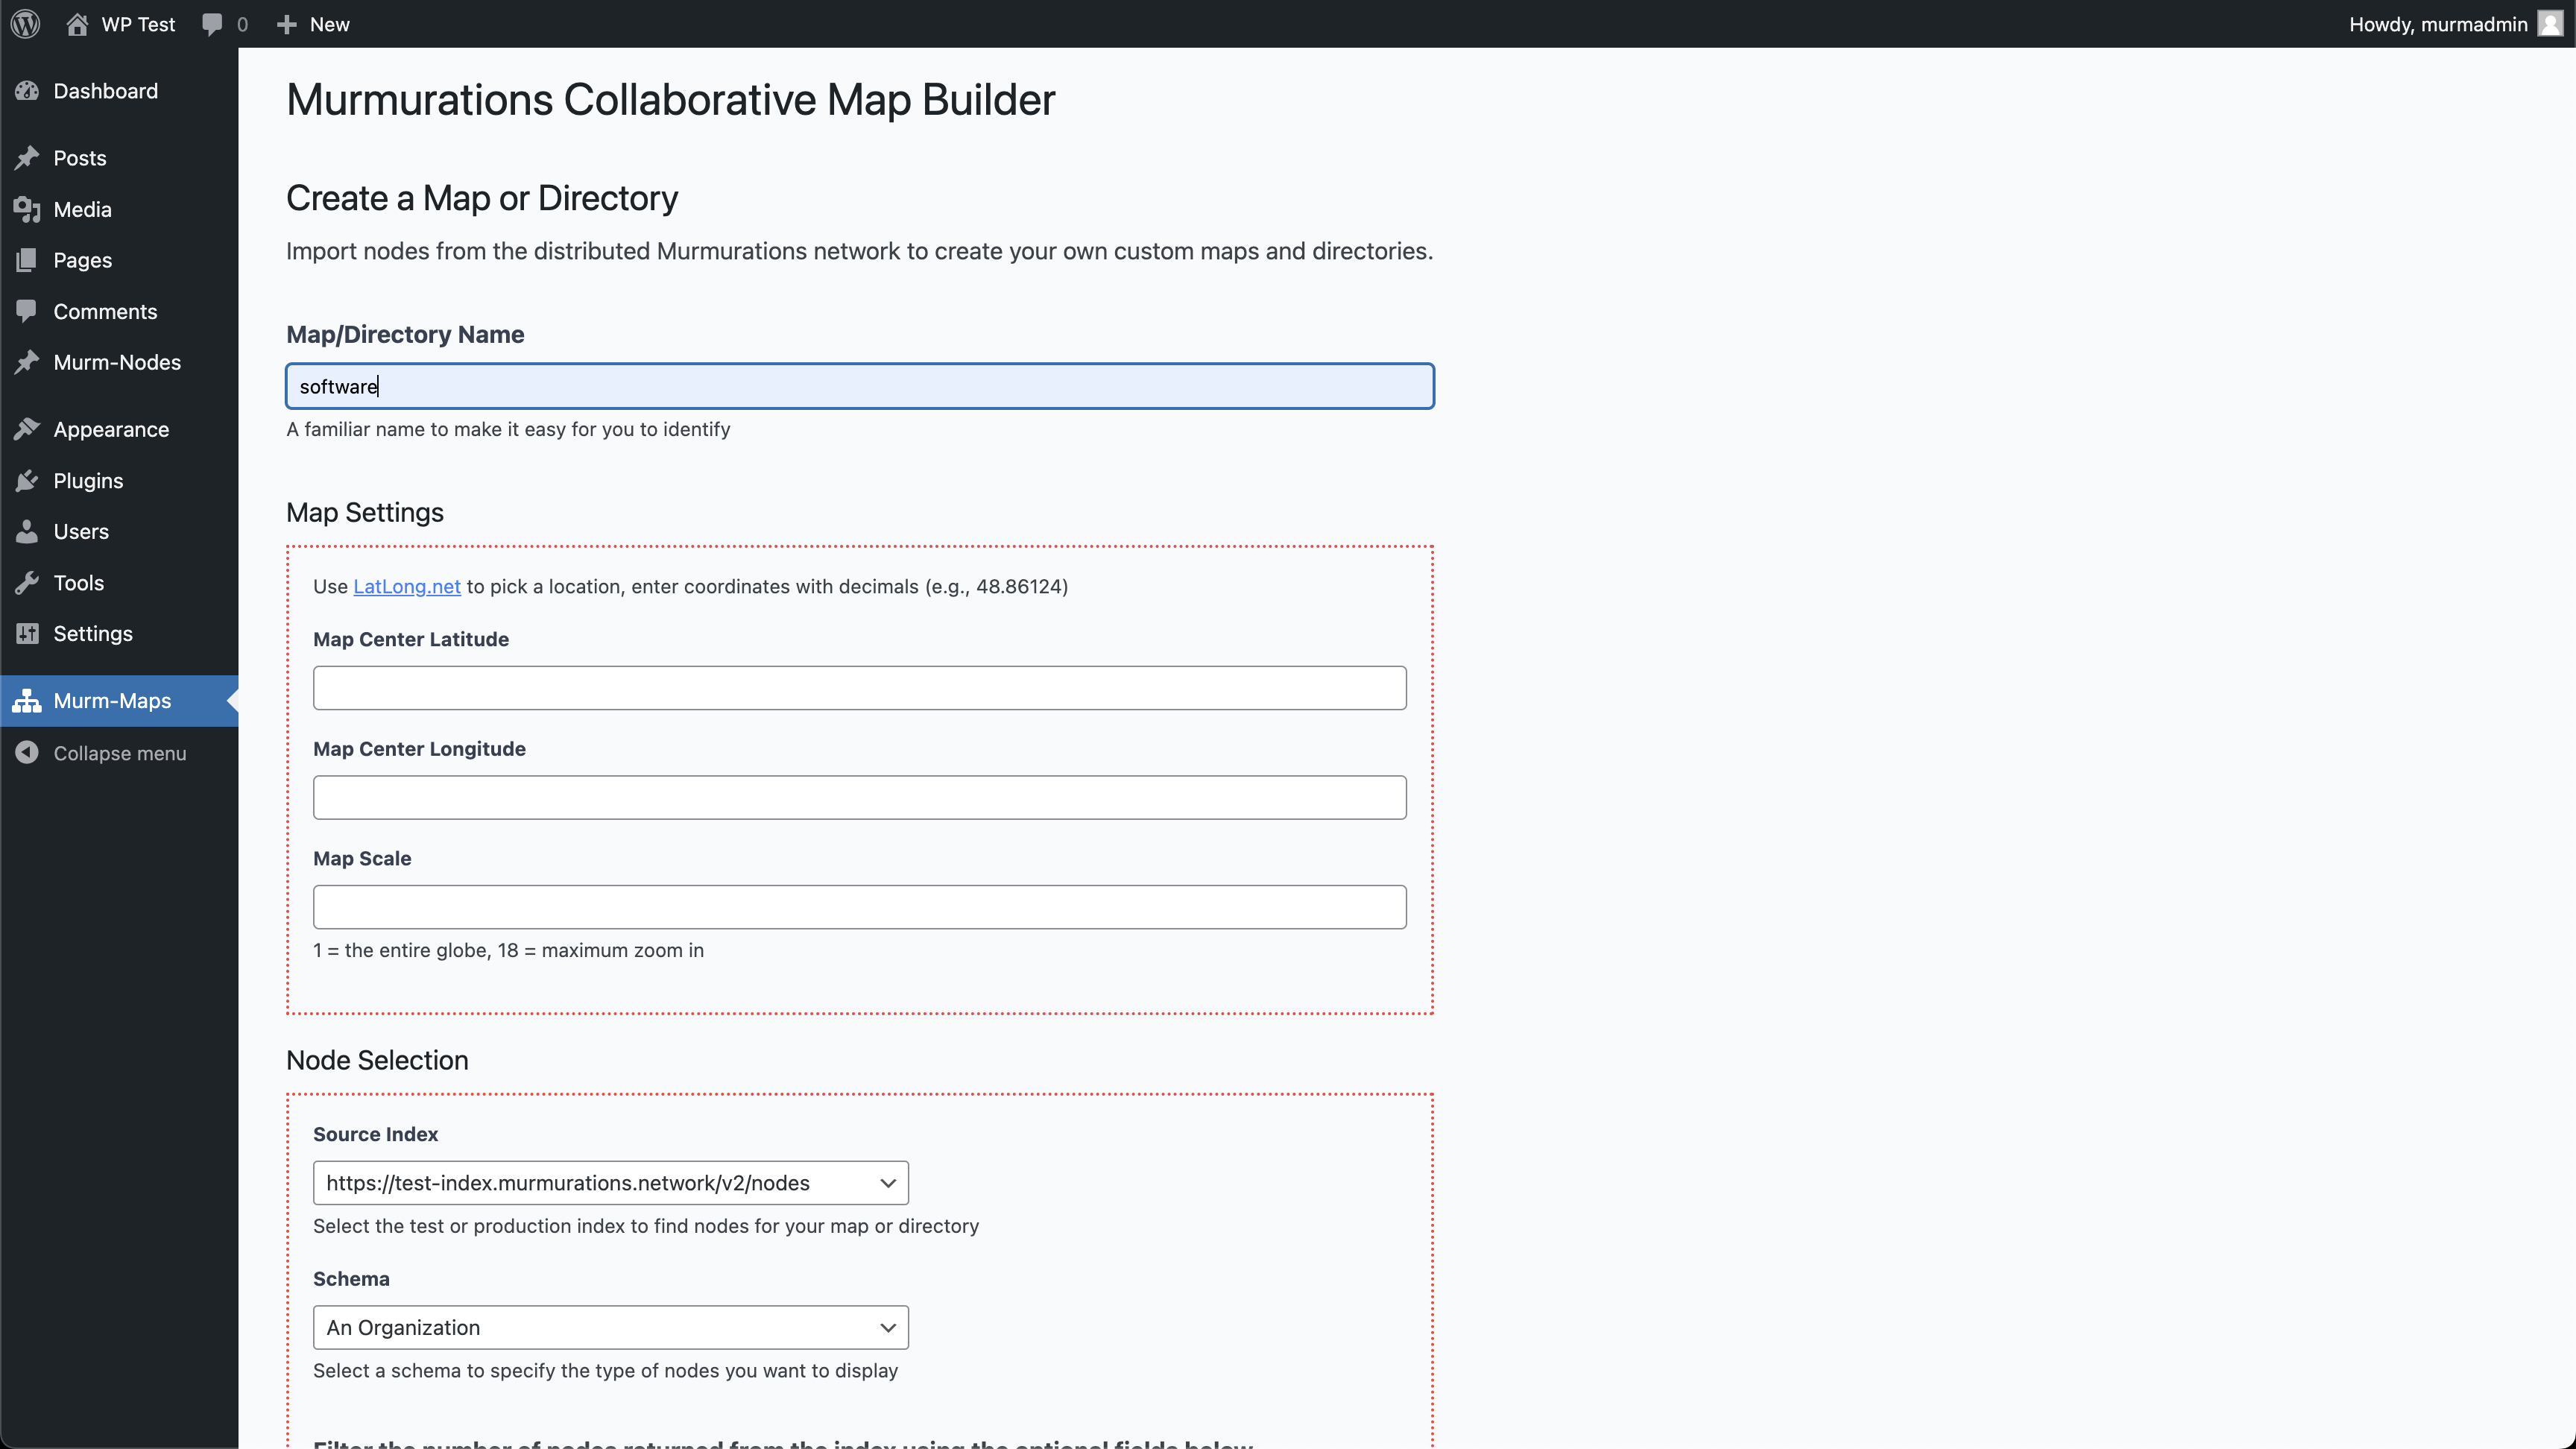Click the Murm-Maps sidebar icon
The width and height of the screenshot is (2576, 1449).
pos(27,701)
